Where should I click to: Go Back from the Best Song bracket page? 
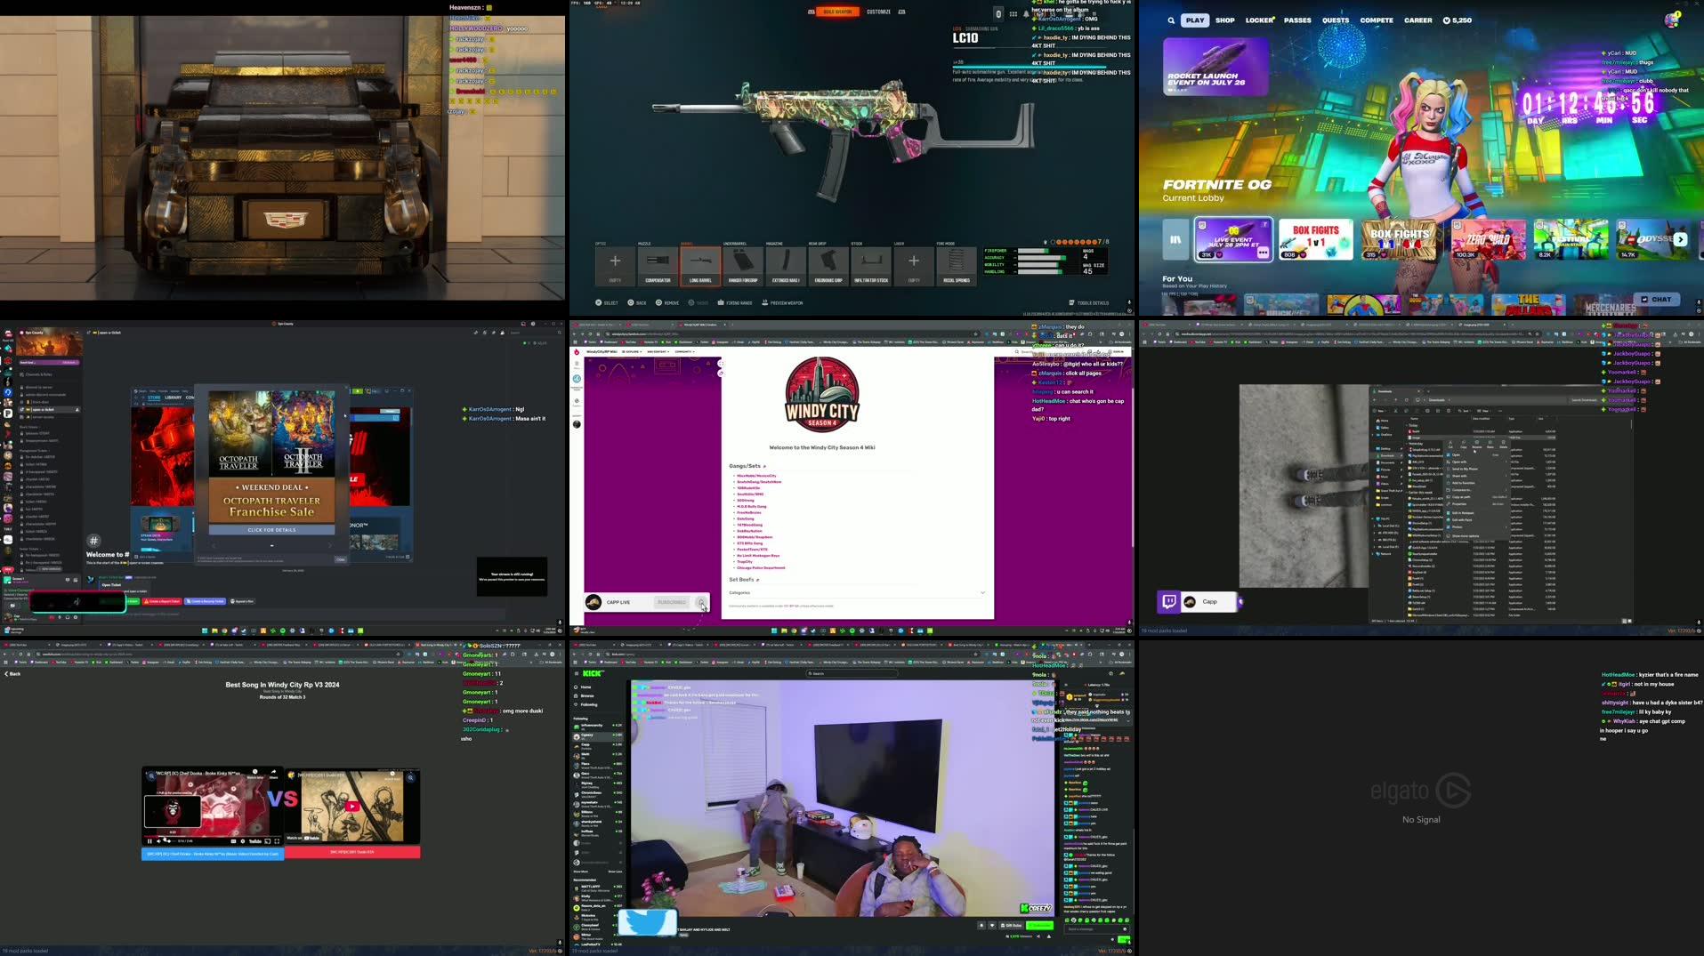coord(12,674)
